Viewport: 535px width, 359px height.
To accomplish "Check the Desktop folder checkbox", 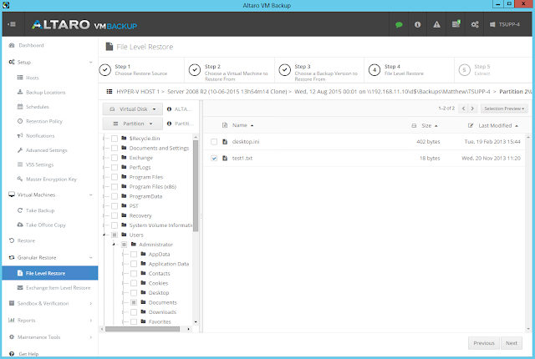I will click(x=134, y=293).
